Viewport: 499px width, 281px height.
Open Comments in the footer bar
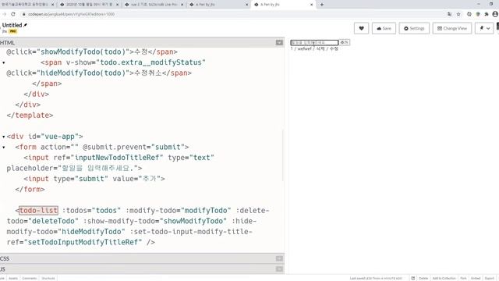30,278
